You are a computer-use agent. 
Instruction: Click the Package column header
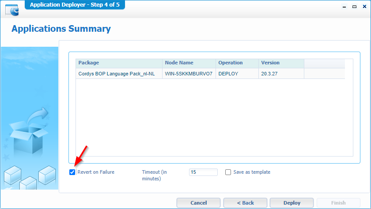(119, 63)
